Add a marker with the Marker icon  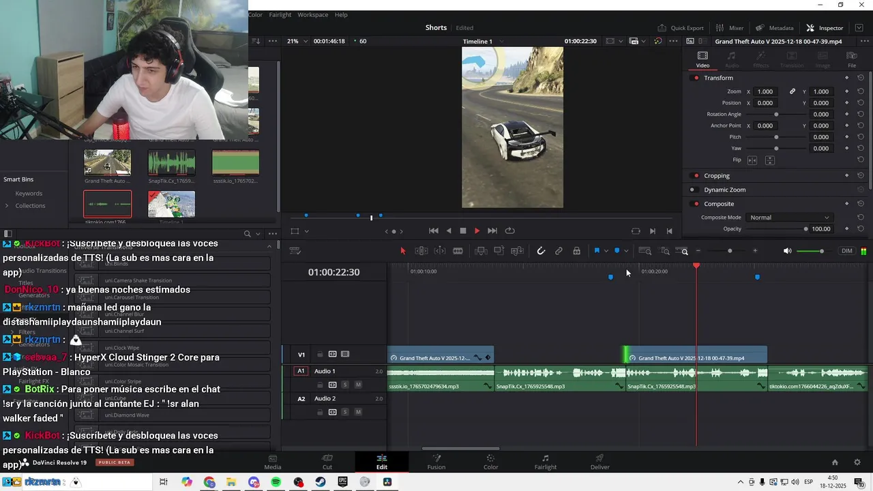click(617, 251)
